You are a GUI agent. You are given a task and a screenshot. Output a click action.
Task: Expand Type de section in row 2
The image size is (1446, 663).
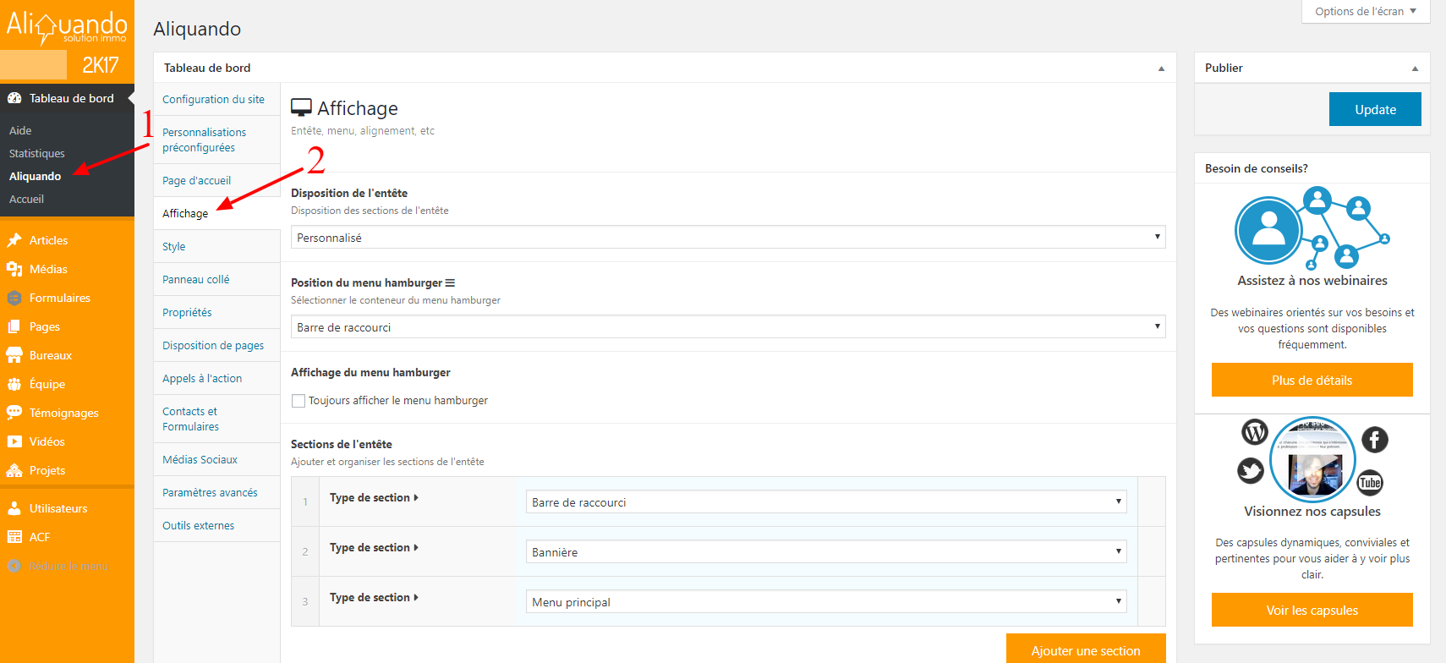(x=374, y=548)
